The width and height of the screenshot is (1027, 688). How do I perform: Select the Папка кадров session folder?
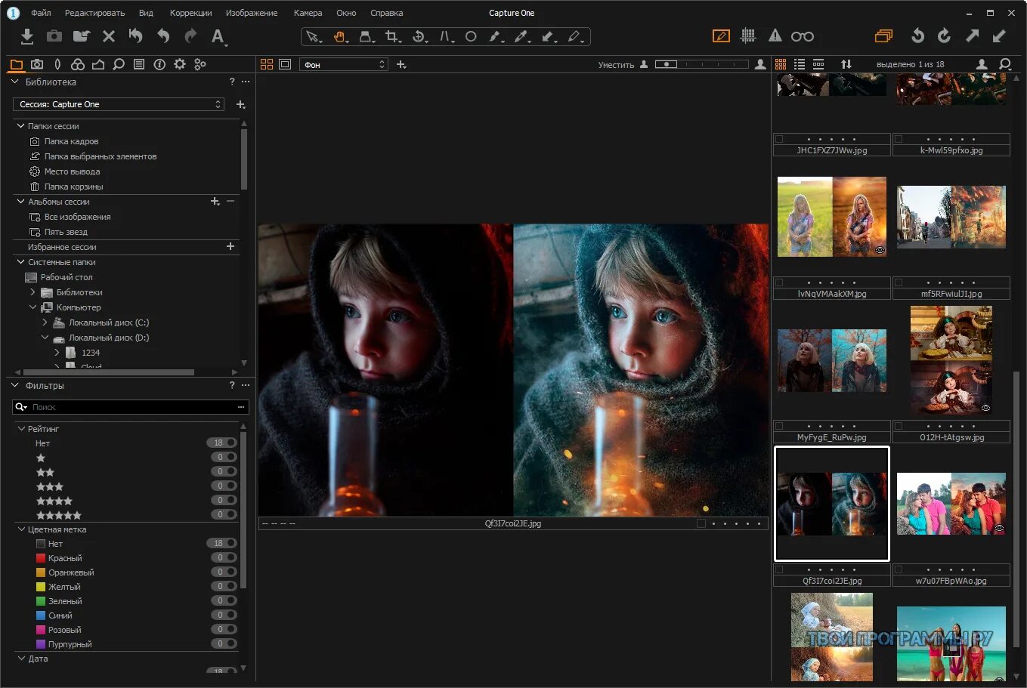point(71,141)
